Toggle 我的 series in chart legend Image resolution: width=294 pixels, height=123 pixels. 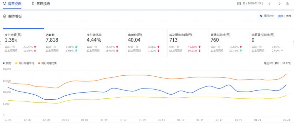pos(7,64)
